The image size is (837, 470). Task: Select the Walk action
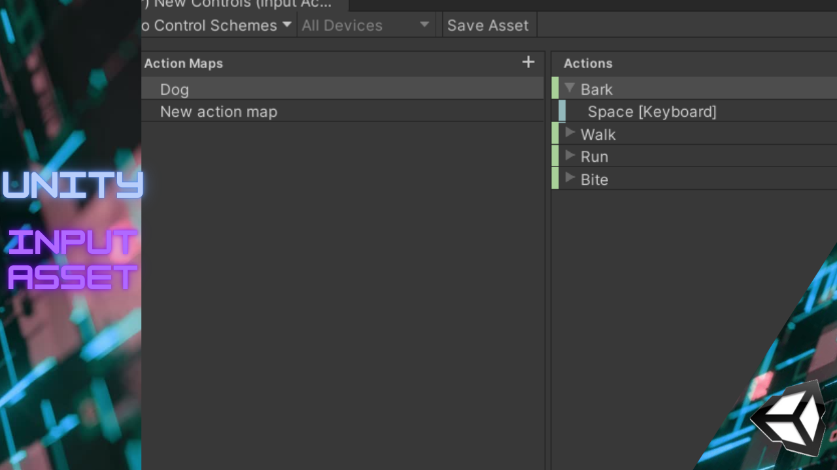598,134
